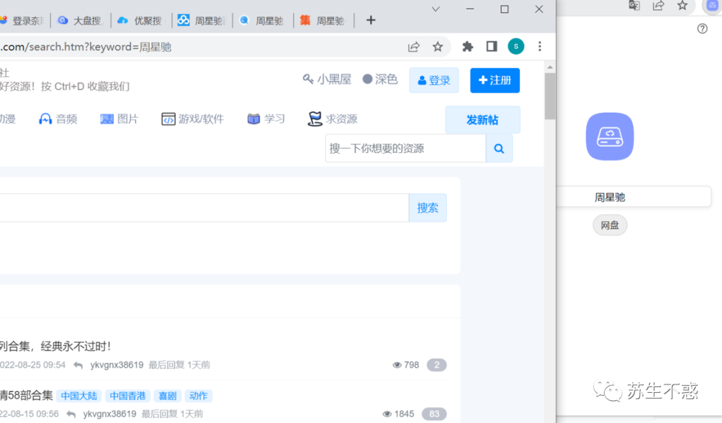Click the blue magnifier search icon

click(499, 148)
